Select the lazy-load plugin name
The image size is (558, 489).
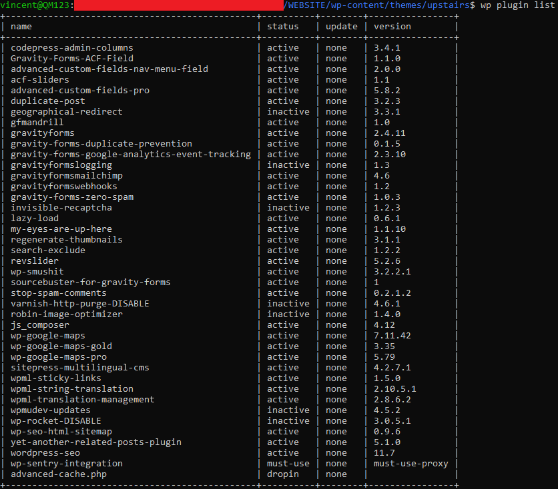pyautogui.click(x=35, y=219)
